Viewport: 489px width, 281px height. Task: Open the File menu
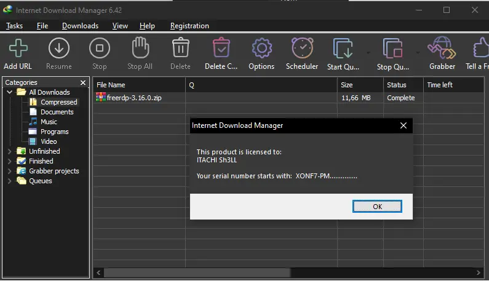[x=42, y=26]
